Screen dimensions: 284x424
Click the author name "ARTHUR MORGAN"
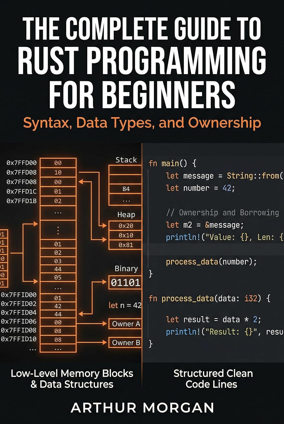click(x=142, y=408)
